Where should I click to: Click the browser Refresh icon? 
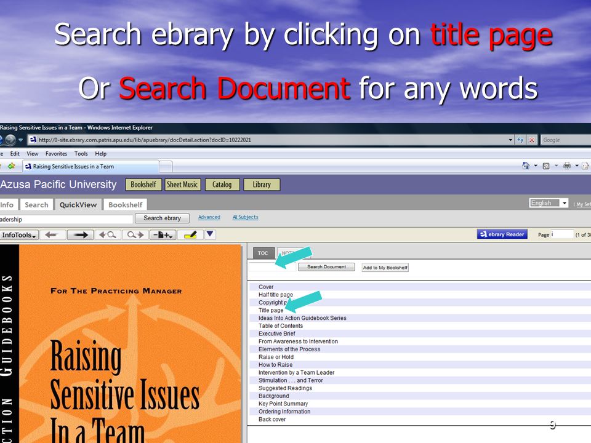[520, 140]
